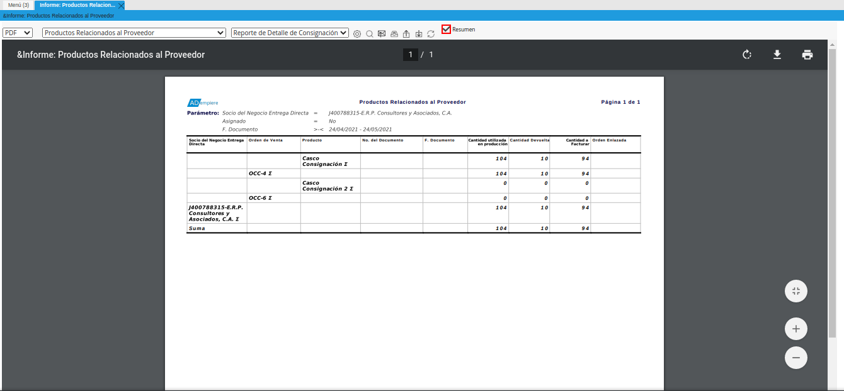This screenshot has width=844, height=391.
Task: Send the report via email envelope icon
Action: (381, 33)
